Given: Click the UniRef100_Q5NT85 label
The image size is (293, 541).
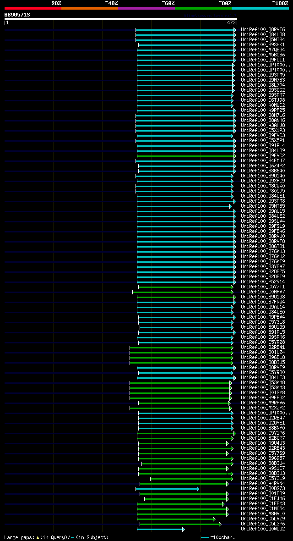Looking at the screenshot, I should [x=263, y=206].
